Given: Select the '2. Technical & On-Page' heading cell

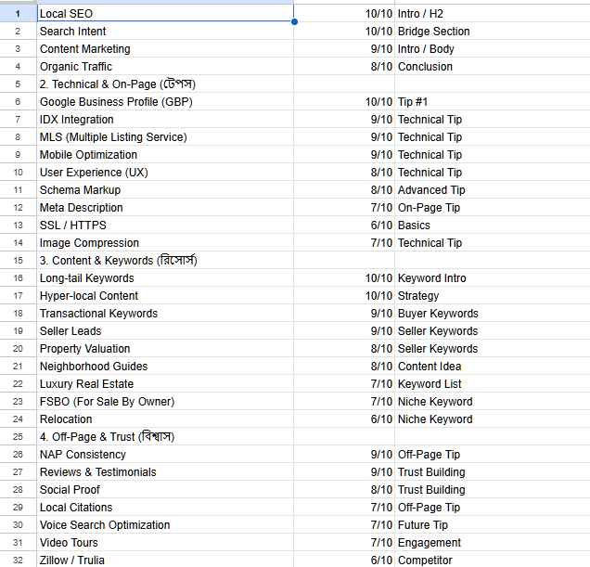Looking at the screenshot, I should tap(165, 84).
